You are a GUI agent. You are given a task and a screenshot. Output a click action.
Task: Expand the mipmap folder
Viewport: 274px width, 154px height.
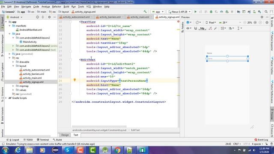13,86
